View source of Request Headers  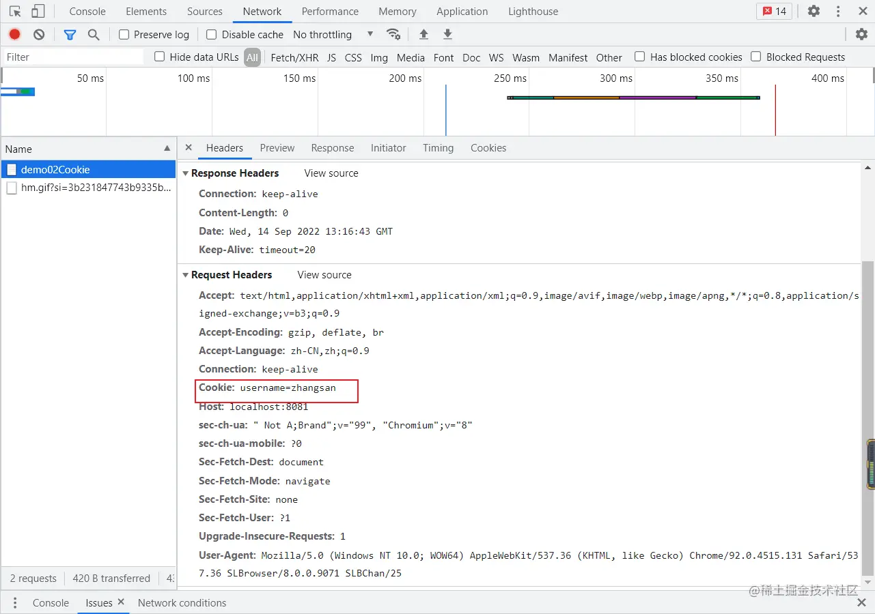[324, 275]
